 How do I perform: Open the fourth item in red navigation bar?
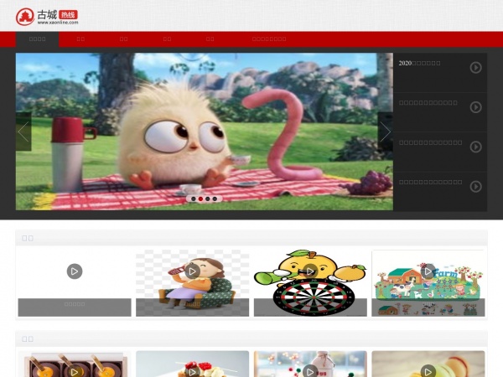pos(167,39)
